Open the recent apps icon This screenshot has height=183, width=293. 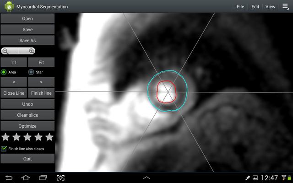43,178
